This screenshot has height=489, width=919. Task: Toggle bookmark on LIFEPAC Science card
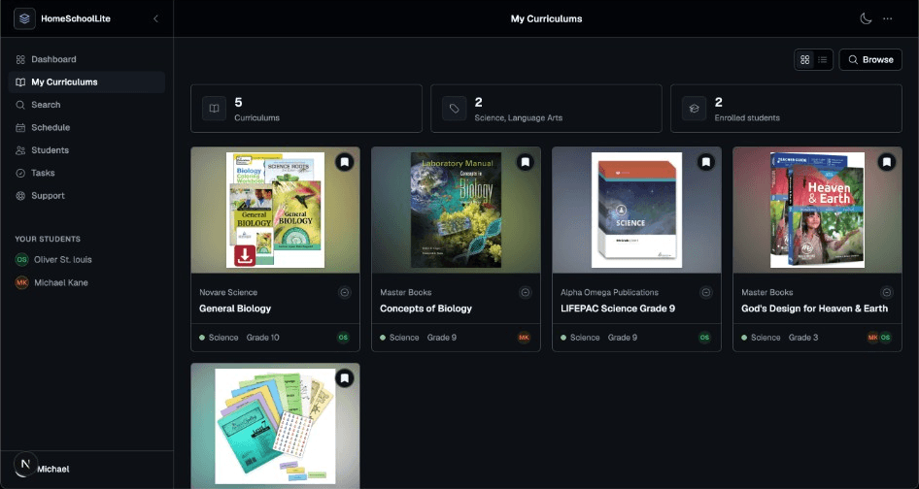[706, 162]
